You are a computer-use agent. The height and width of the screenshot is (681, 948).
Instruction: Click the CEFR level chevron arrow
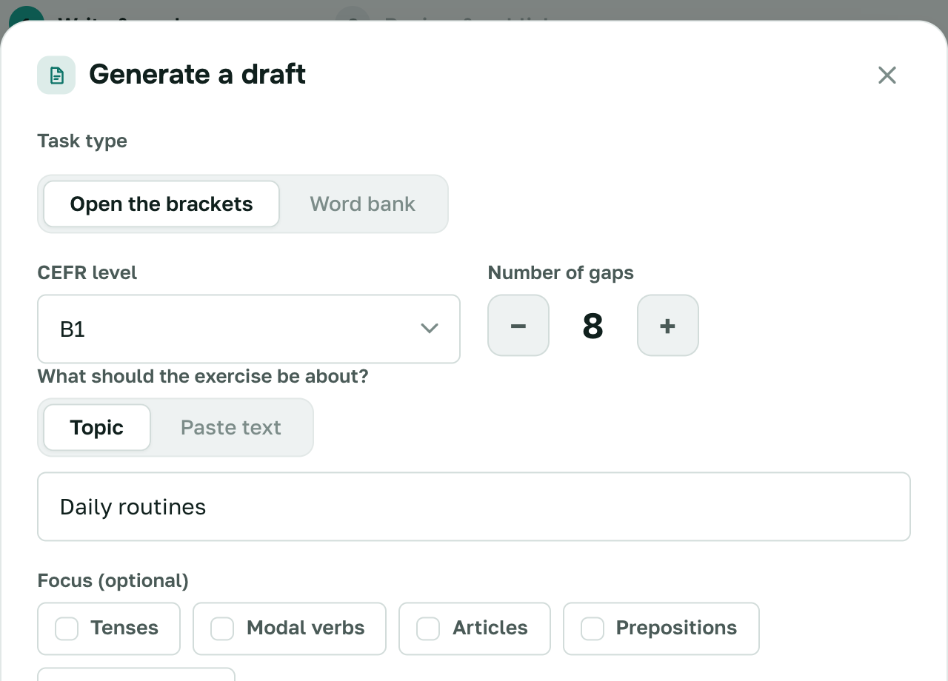(x=429, y=329)
